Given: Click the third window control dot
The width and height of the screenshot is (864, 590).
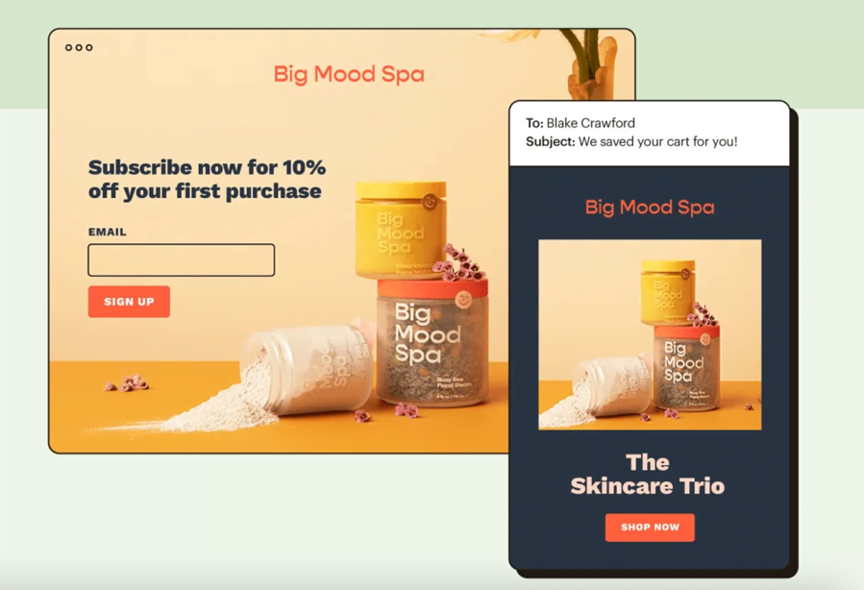Looking at the screenshot, I should [x=89, y=47].
